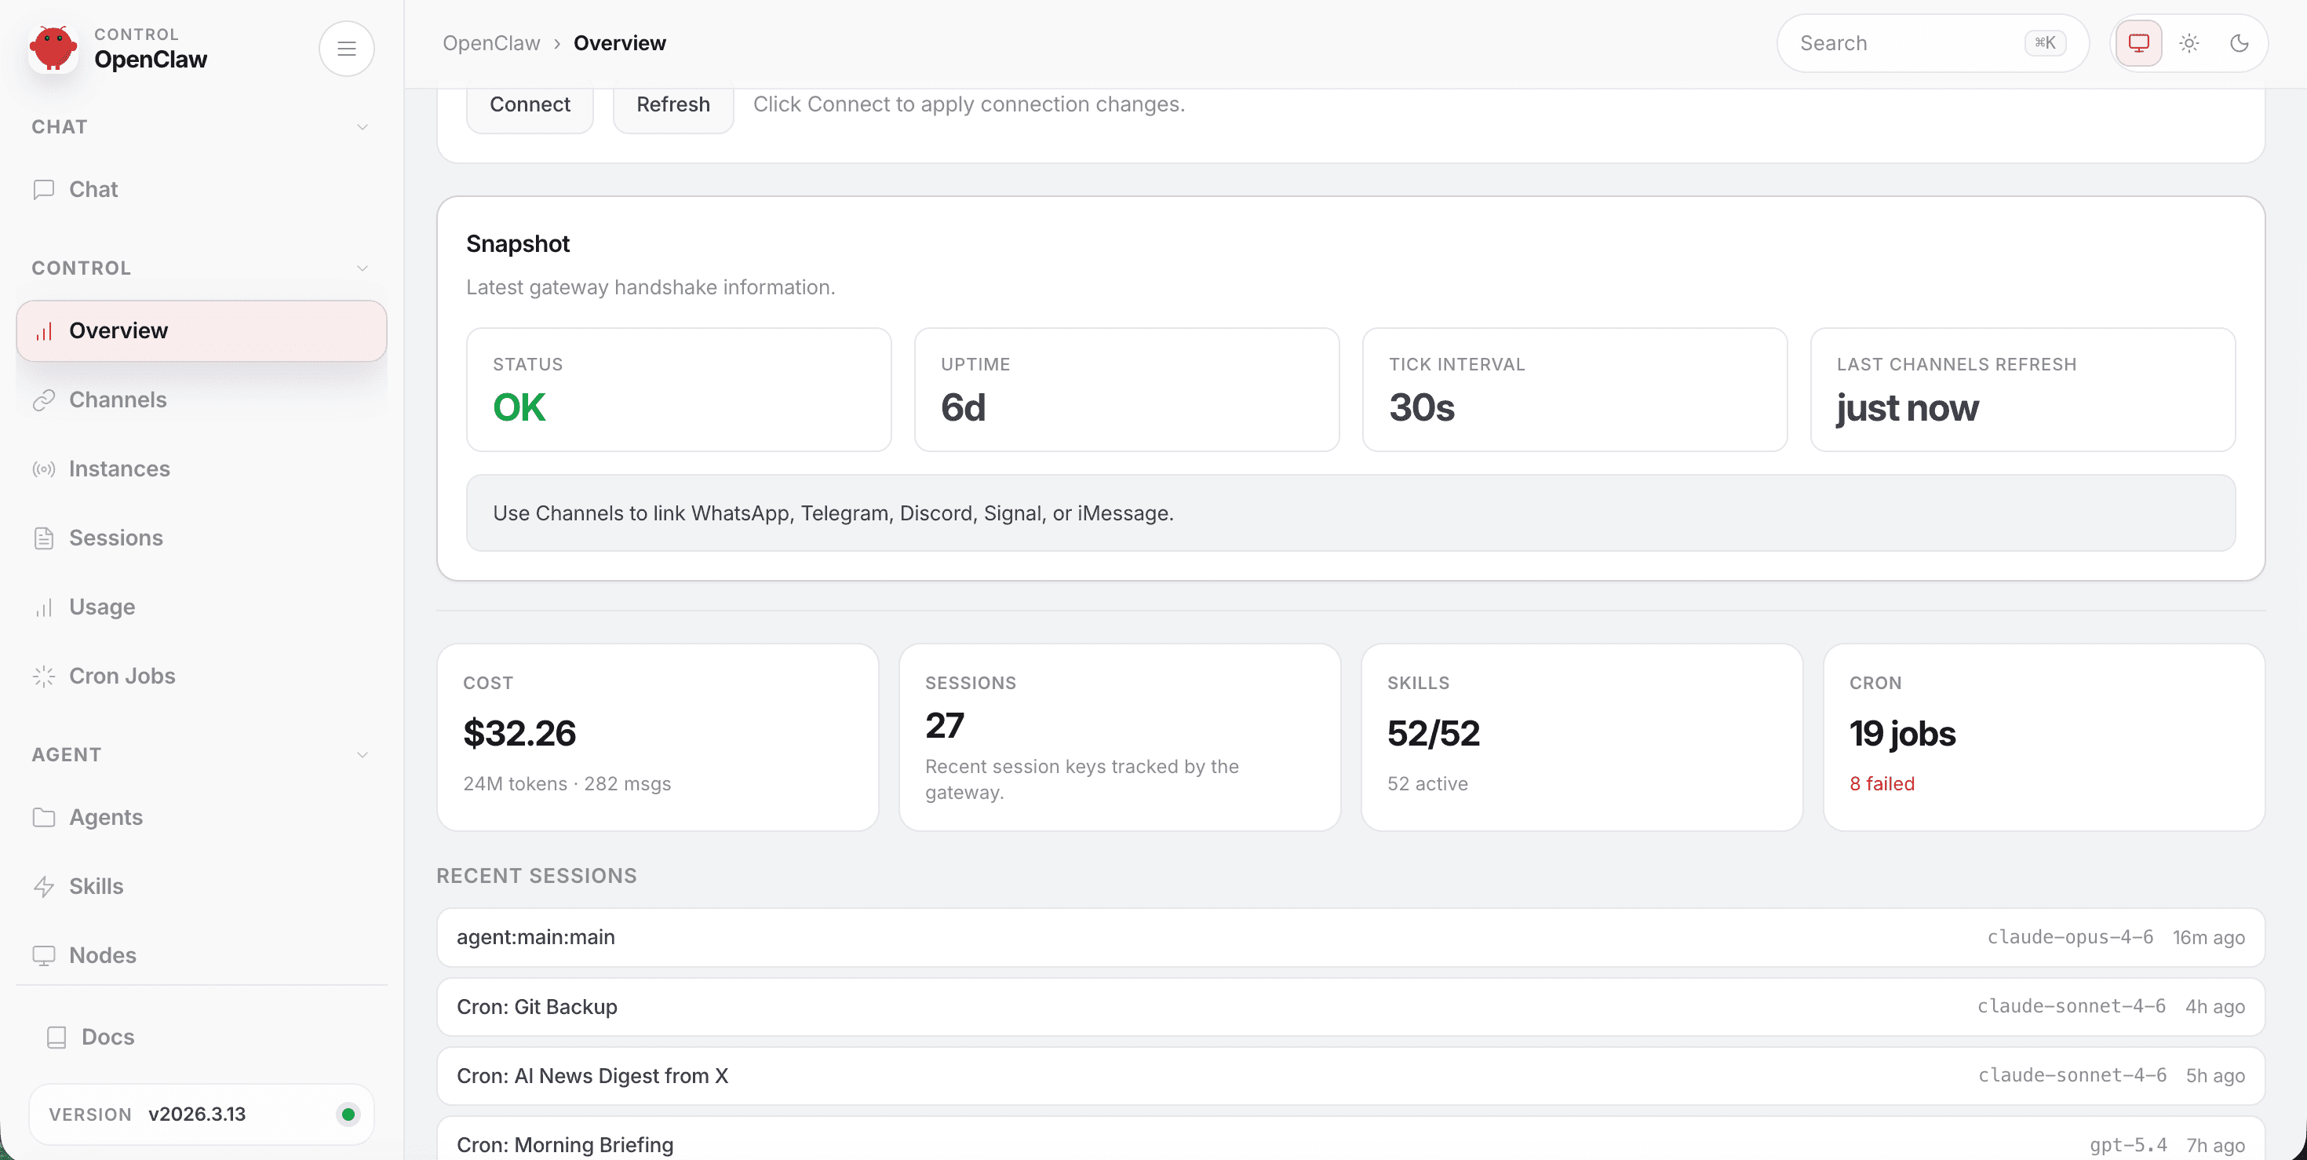This screenshot has height=1160, width=2307.
Task: Collapse the CONTROL section
Action: [362, 268]
